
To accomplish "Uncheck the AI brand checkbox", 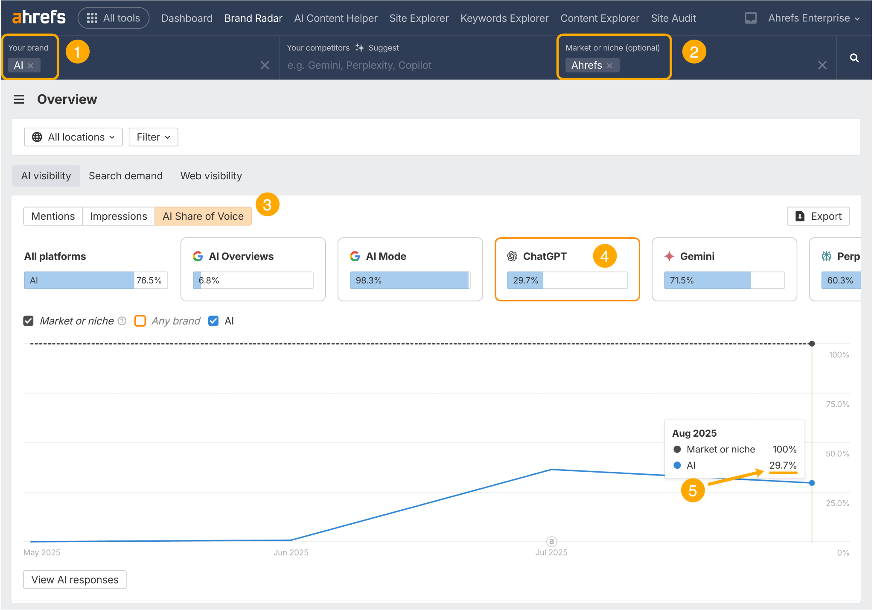I will pos(213,321).
